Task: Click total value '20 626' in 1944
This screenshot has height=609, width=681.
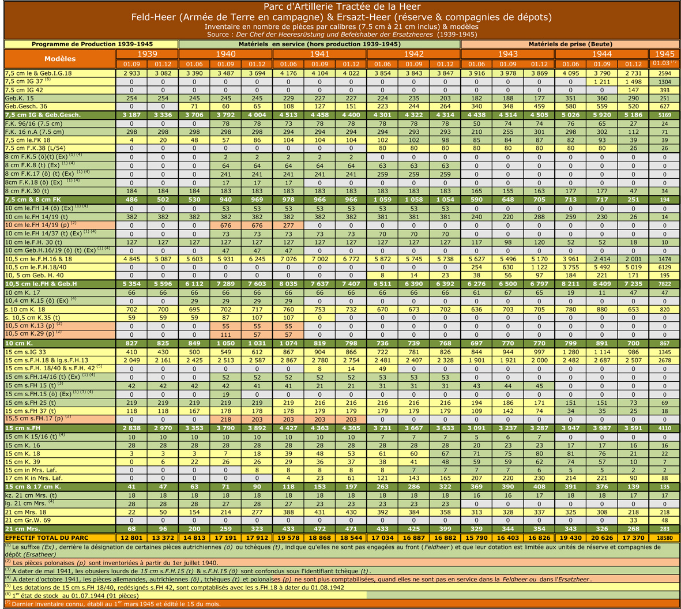Action: pyautogui.click(x=602, y=537)
